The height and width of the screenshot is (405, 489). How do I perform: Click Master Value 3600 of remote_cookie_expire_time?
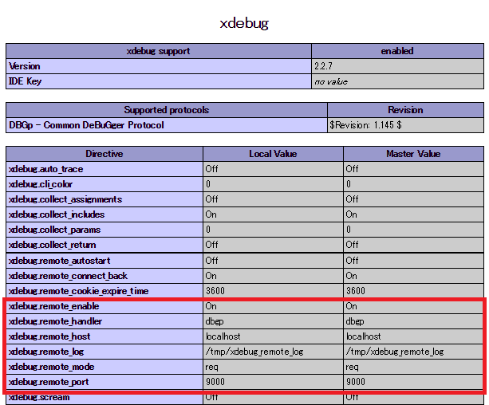(x=413, y=291)
